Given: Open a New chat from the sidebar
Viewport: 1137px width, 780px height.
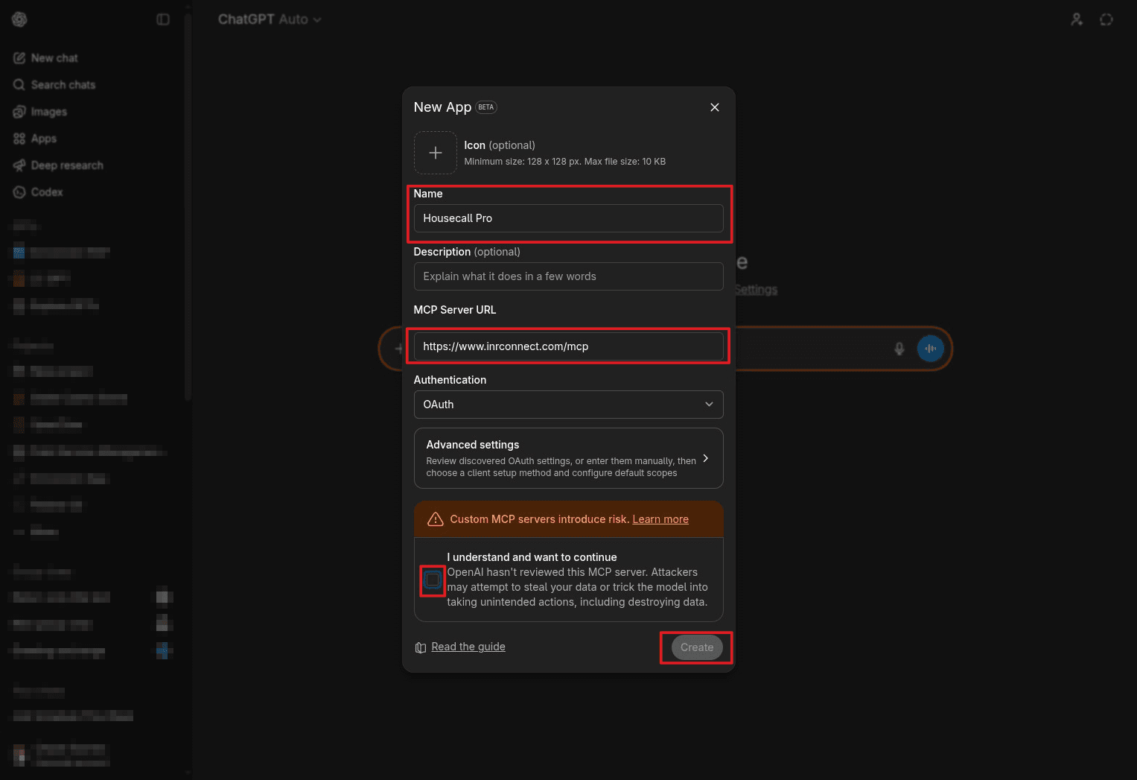Looking at the screenshot, I should pos(54,57).
